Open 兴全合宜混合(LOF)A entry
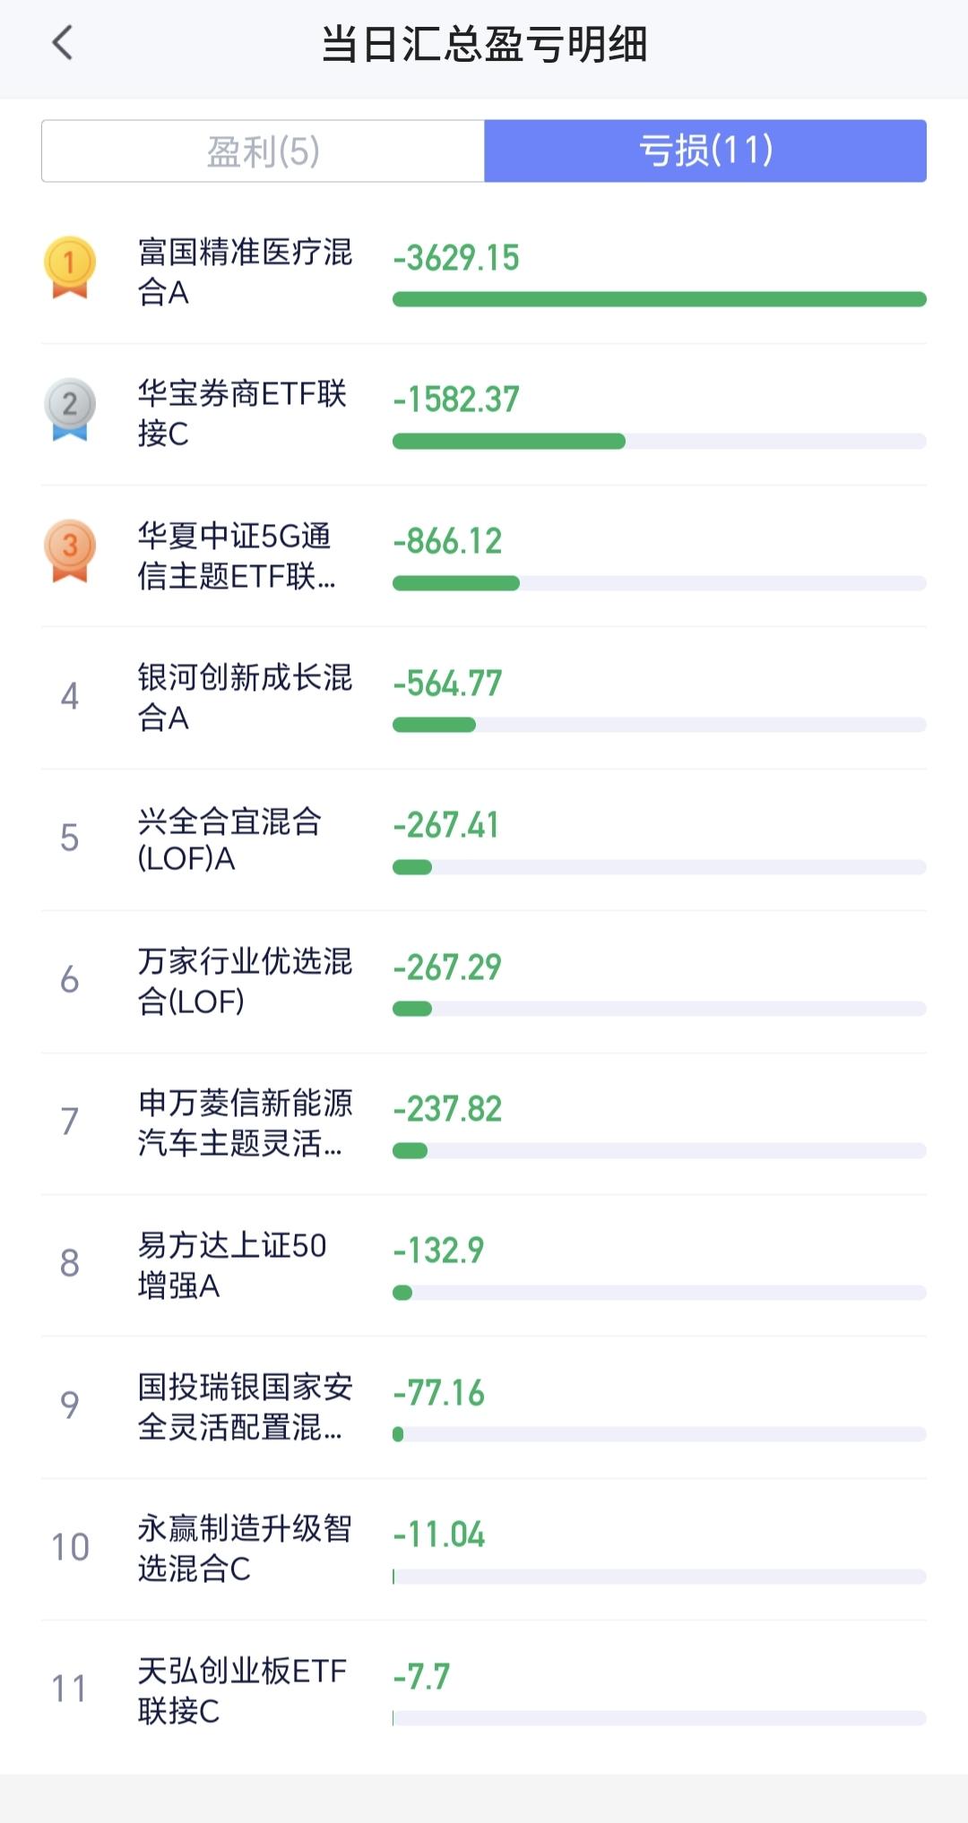This screenshot has width=968, height=1823. [484, 840]
